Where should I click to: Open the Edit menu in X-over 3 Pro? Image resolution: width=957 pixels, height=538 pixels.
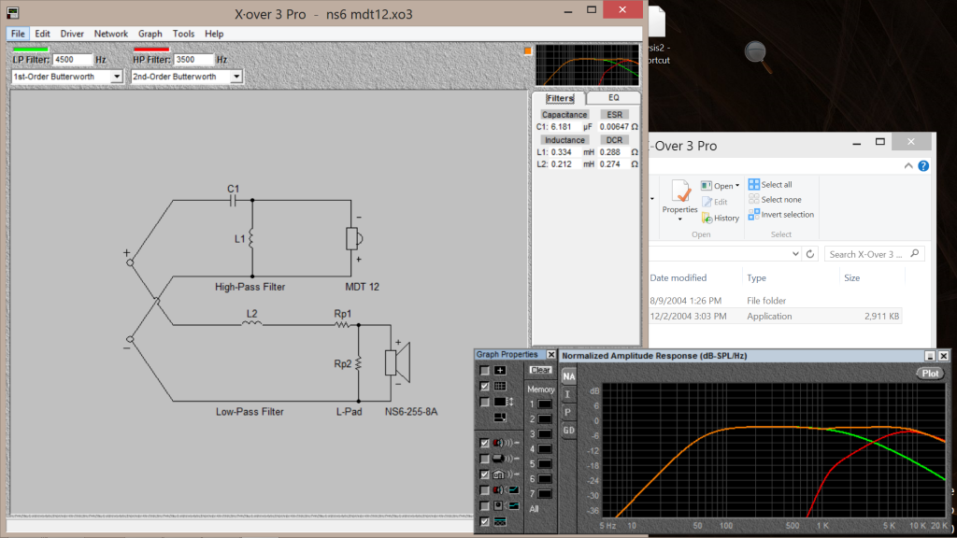pyautogui.click(x=42, y=34)
